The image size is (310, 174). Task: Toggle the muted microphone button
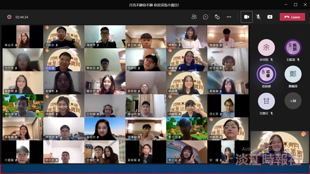tap(258, 17)
